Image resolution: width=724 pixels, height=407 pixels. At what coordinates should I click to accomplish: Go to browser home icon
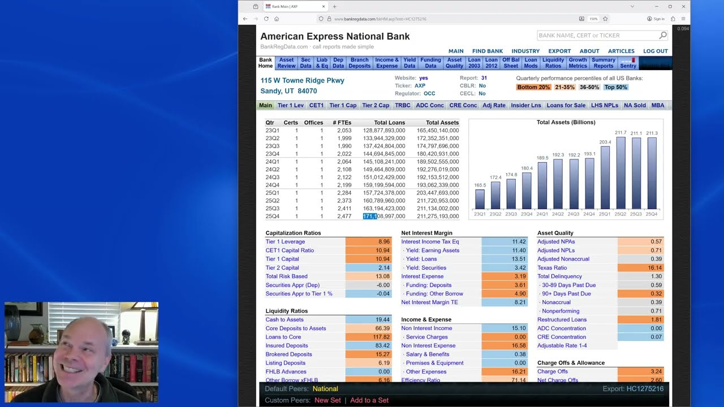[x=277, y=19]
